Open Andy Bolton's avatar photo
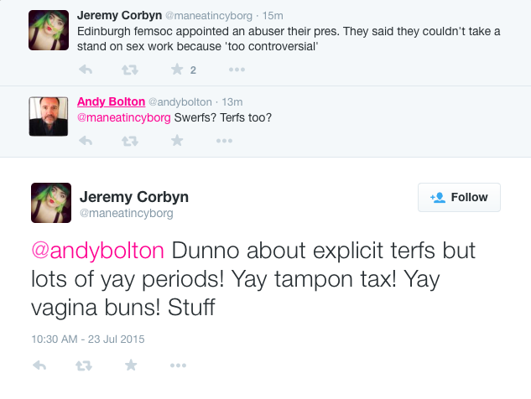This screenshot has width=531, height=399. point(49,117)
